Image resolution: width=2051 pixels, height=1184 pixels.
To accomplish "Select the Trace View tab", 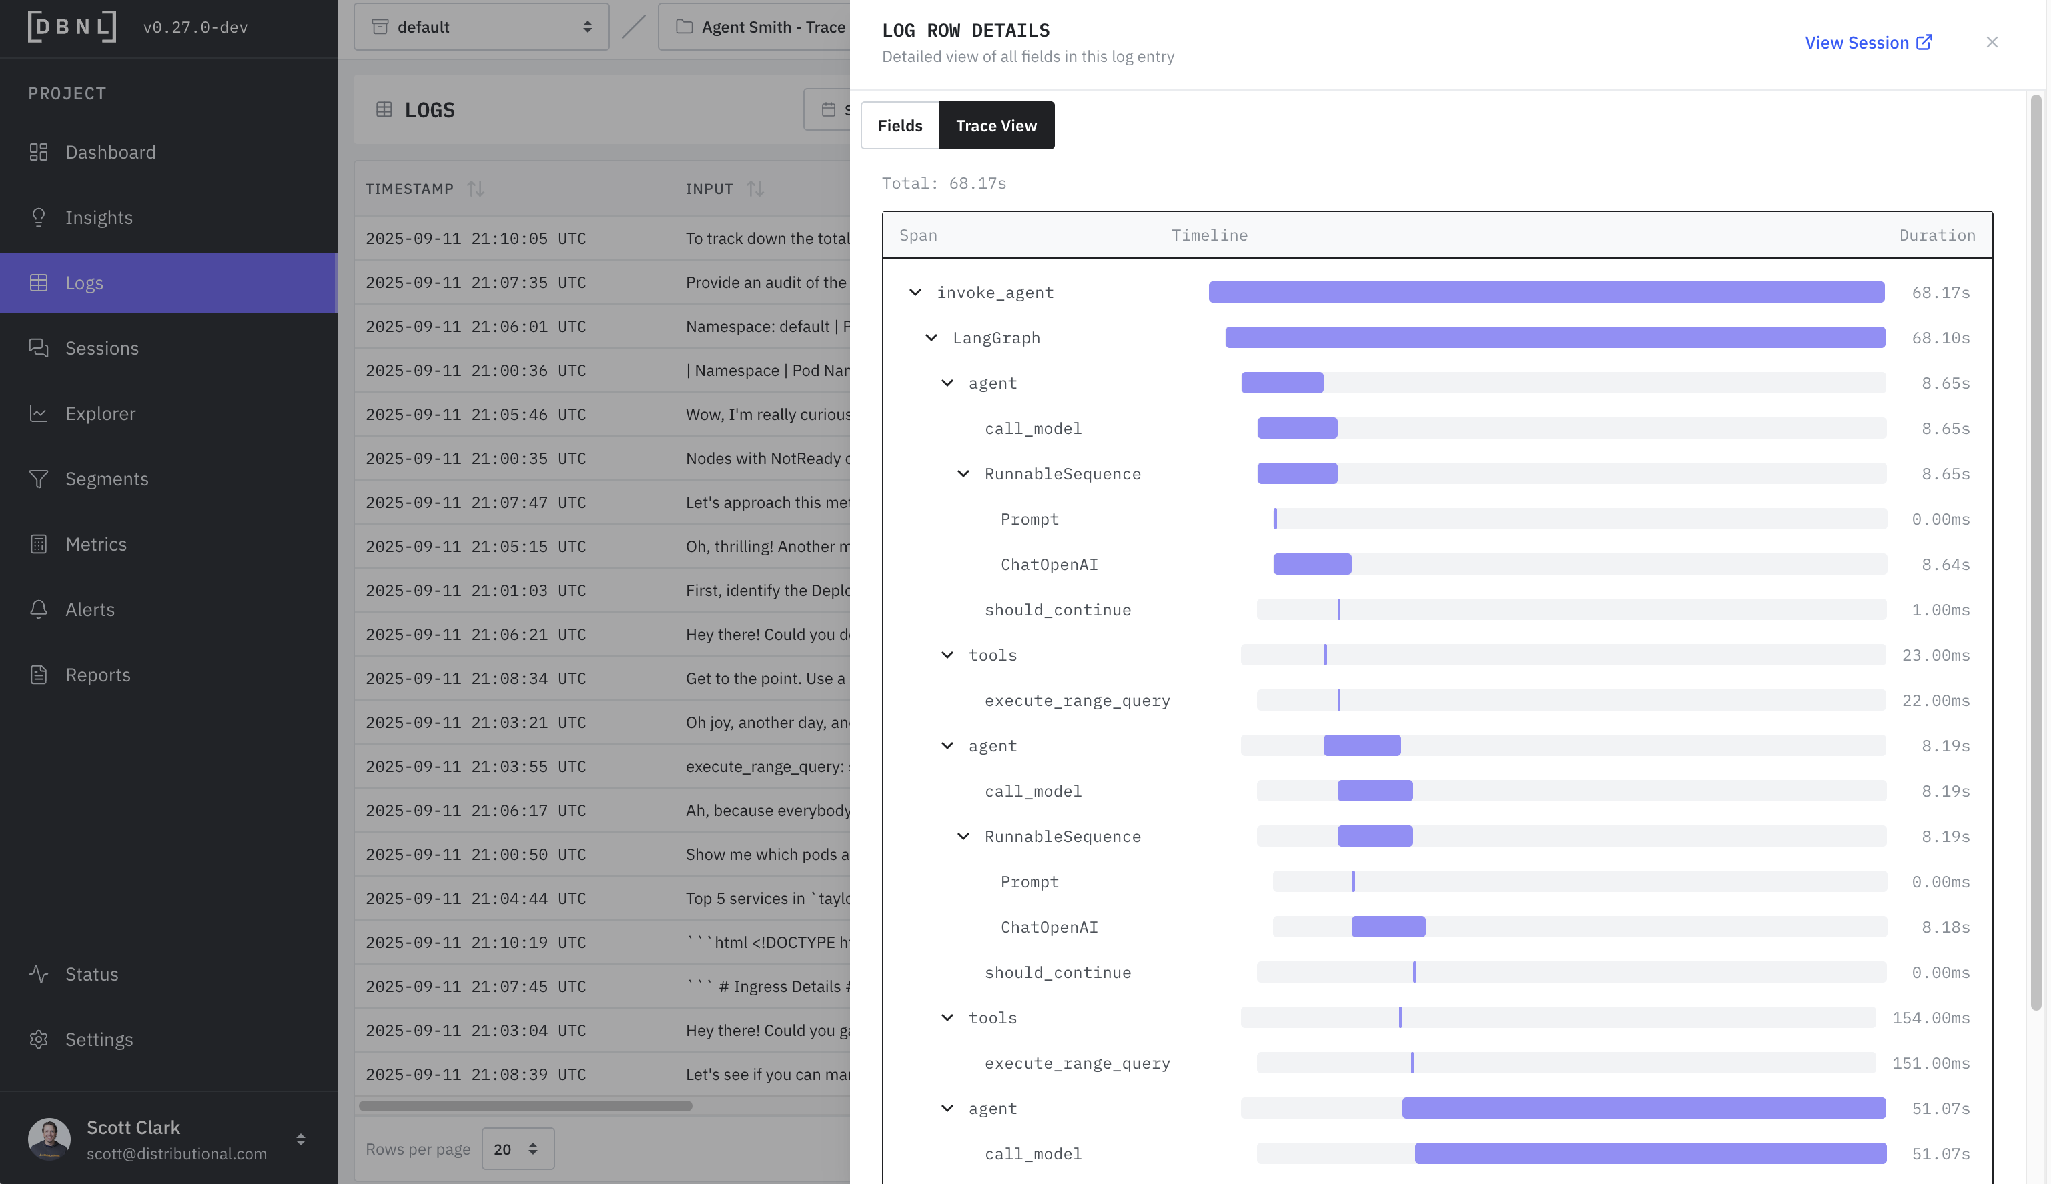I will point(996,126).
